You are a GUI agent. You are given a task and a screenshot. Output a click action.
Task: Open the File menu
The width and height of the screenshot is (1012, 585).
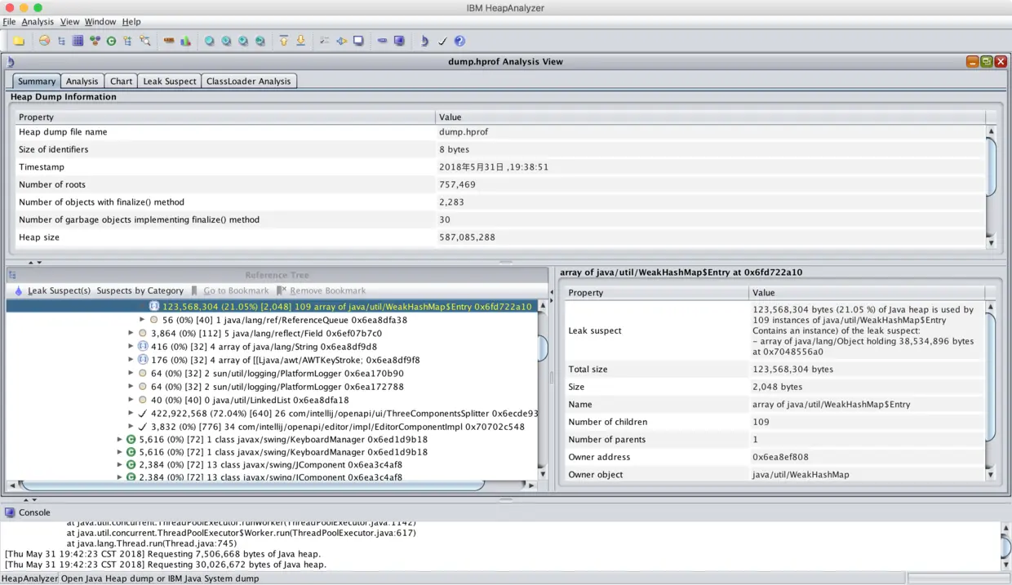(x=9, y=21)
